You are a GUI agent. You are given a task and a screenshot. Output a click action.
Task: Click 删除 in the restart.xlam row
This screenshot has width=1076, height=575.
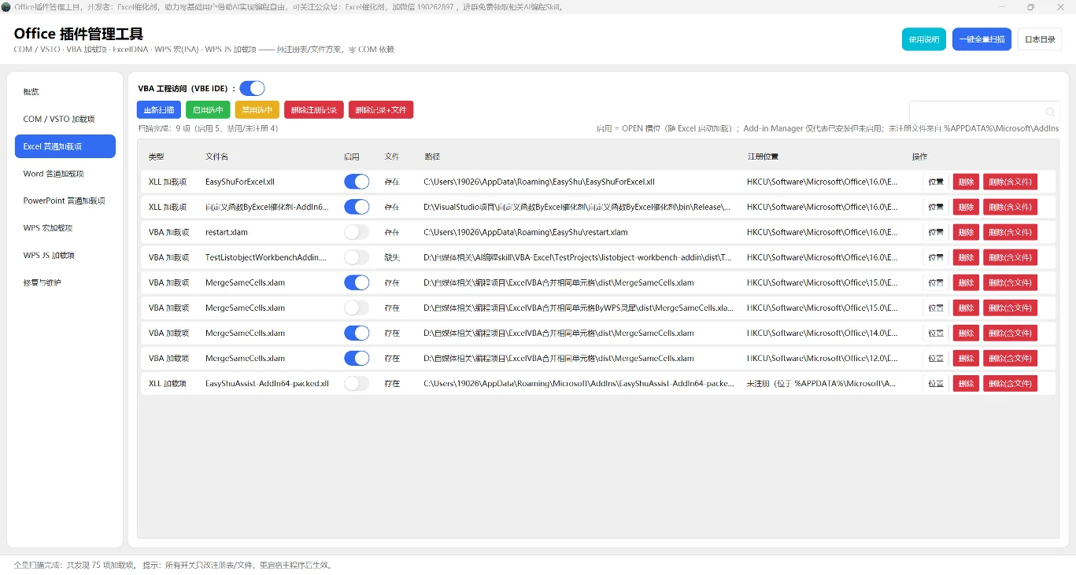(966, 232)
